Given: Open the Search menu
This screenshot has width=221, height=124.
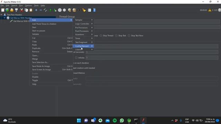Looking at the screenshot, I should (x=14, y=6).
